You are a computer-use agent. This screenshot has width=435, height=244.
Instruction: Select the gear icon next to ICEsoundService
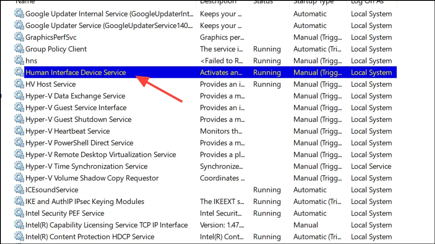click(19, 189)
